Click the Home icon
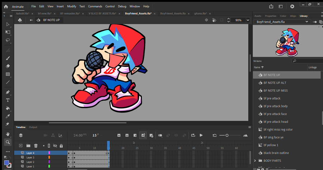This screenshot has width=323, height=170. point(6,6)
